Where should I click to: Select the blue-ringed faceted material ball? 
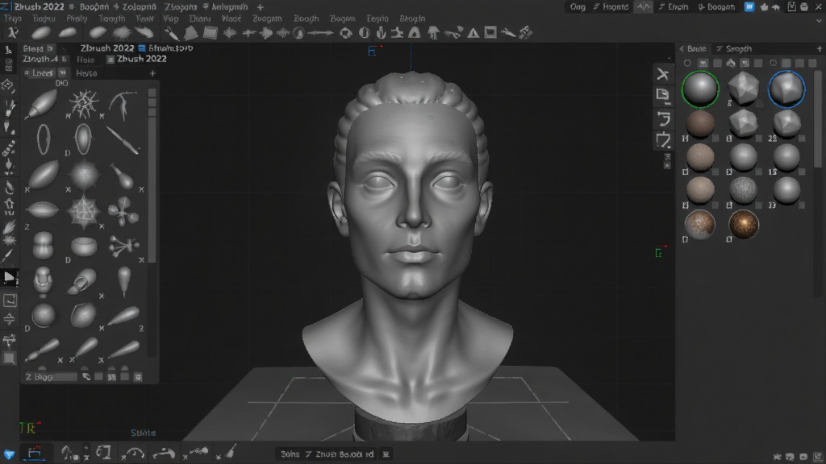(786, 89)
